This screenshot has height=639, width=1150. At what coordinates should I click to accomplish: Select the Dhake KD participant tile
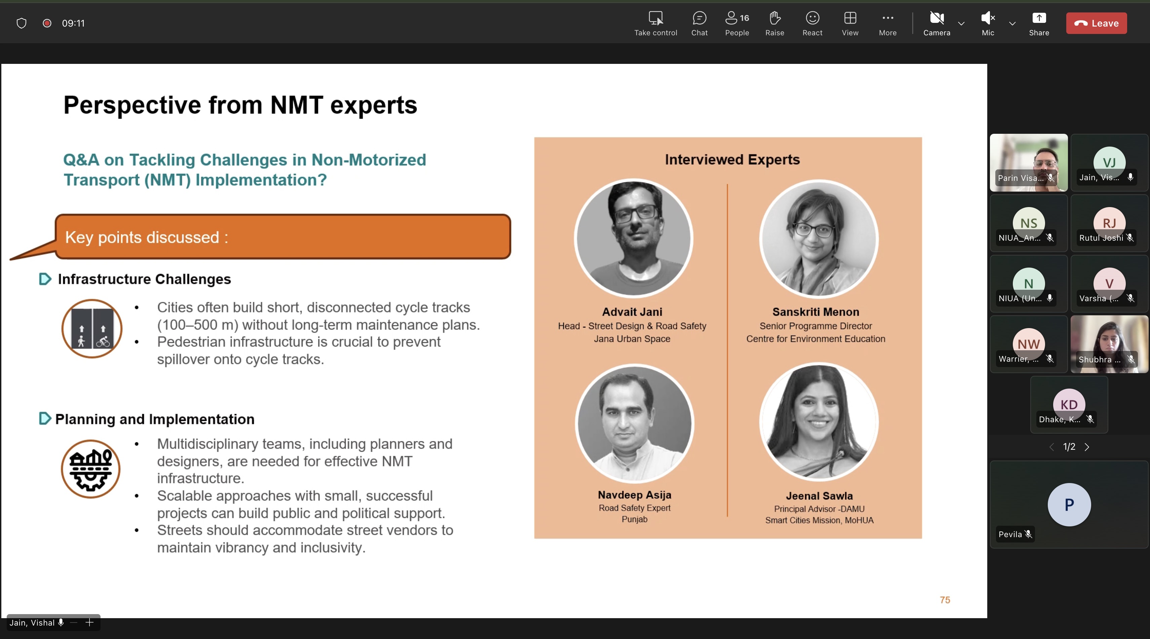tap(1069, 405)
